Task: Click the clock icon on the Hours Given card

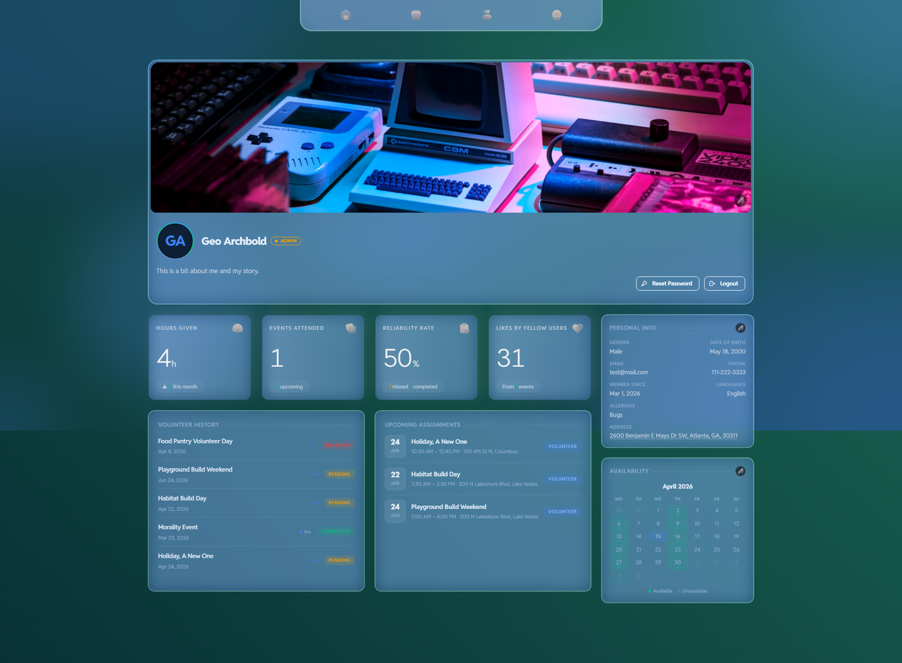Action: pyautogui.click(x=238, y=328)
